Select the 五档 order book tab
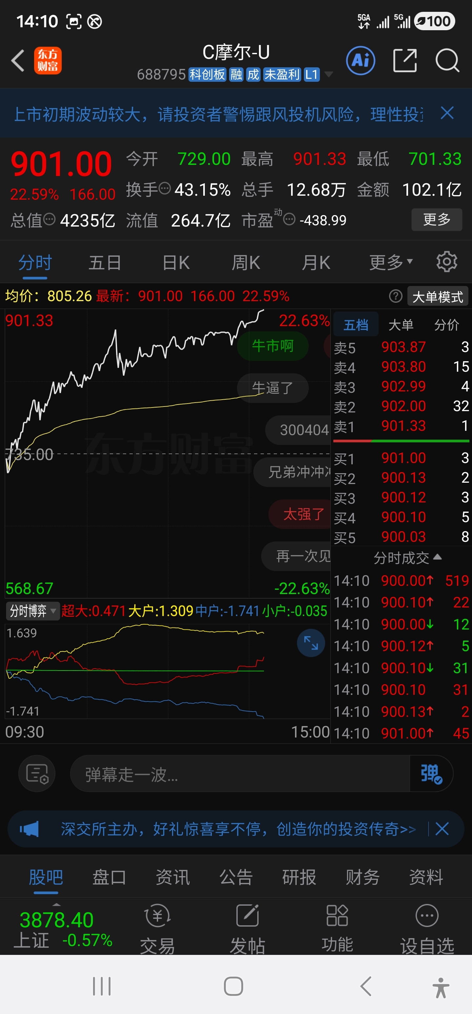 coord(356,325)
